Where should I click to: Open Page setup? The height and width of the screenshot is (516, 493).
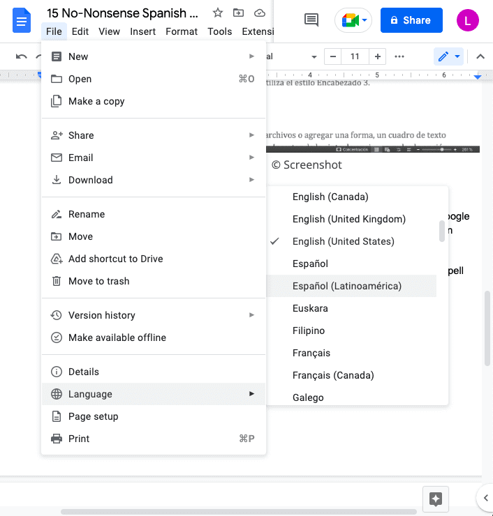tap(154, 416)
